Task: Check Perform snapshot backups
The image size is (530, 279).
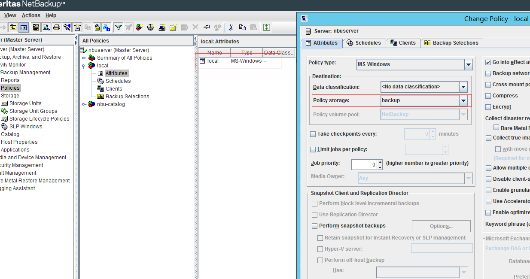Action: (x=314, y=226)
